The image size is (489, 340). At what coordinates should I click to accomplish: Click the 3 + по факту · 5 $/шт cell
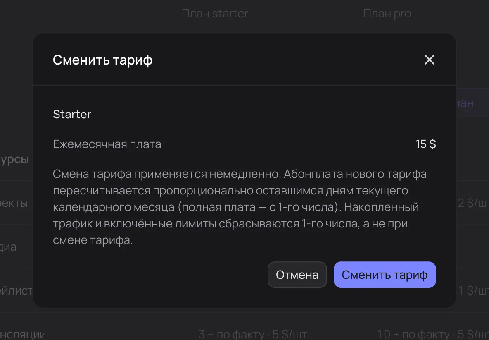[x=253, y=334]
